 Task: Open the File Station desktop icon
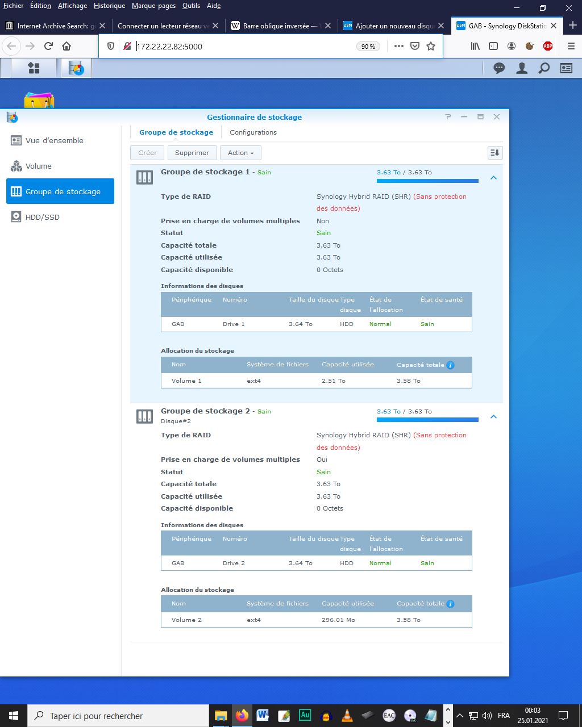(x=39, y=101)
